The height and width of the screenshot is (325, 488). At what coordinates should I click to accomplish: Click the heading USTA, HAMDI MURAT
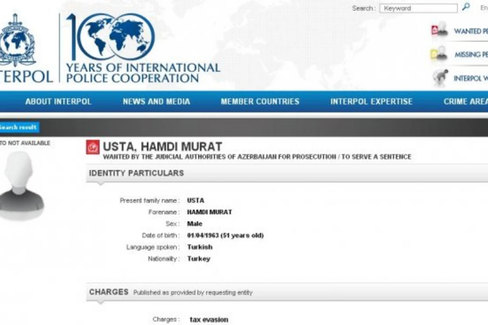[x=163, y=146]
